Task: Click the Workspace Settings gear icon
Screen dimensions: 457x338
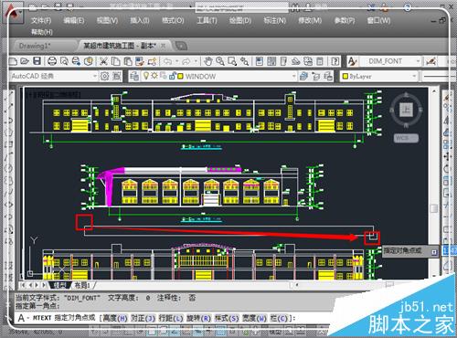Action: (104, 76)
